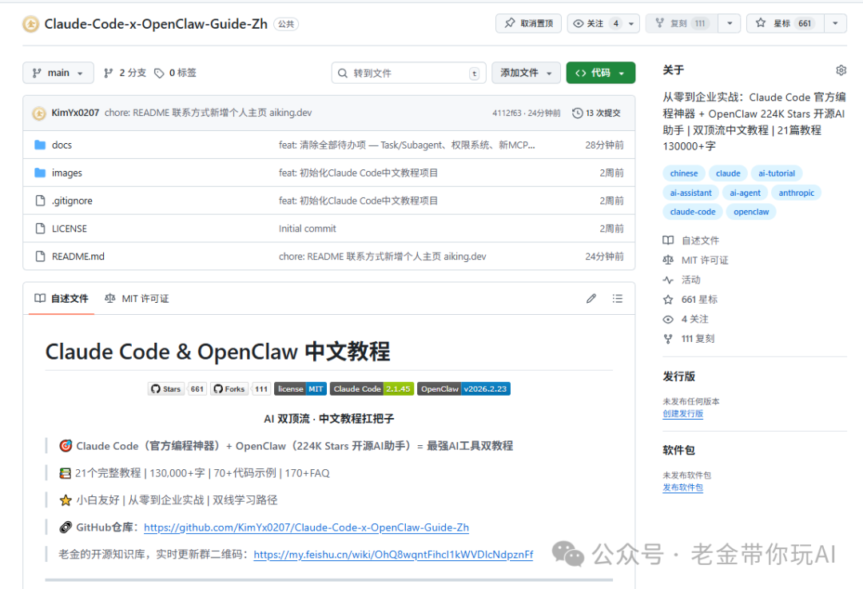Image resolution: width=863 pixels, height=589 pixels.
Task: Click the 创建发行版 link
Action: click(x=682, y=414)
